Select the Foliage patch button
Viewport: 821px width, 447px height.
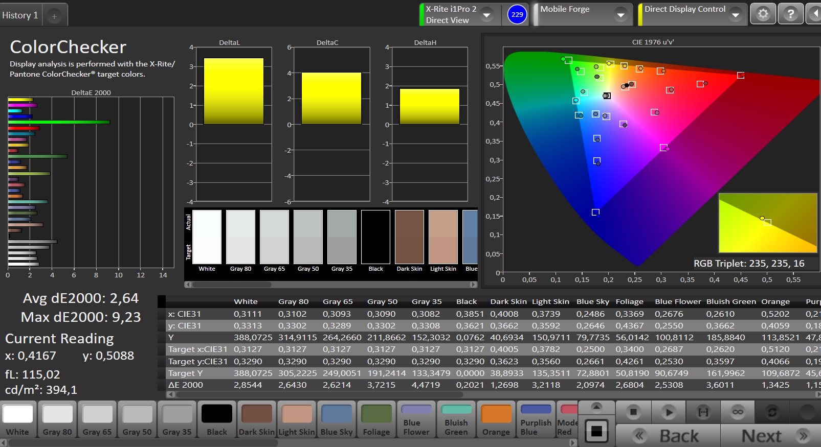376,420
